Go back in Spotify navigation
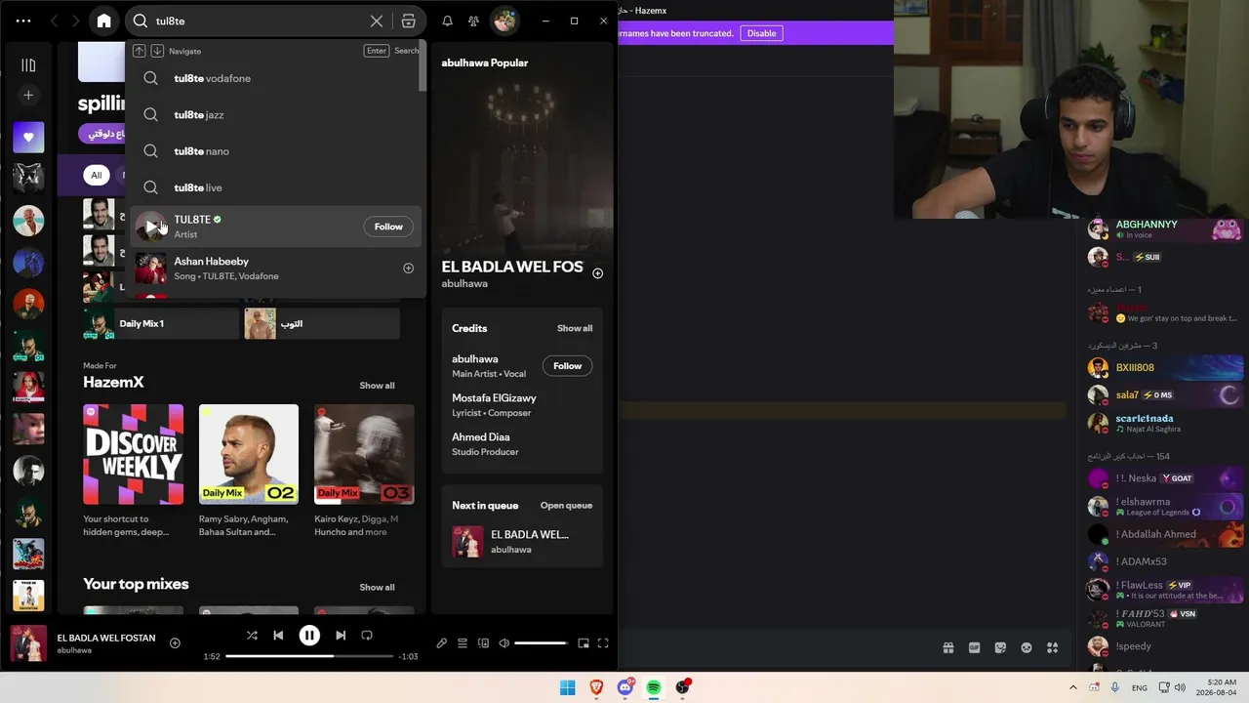Viewport: 1249px width, 703px height. tap(54, 21)
